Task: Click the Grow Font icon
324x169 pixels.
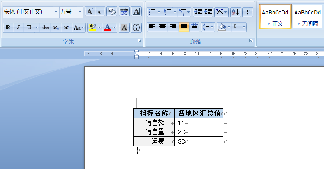Action: (x=90, y=12)
